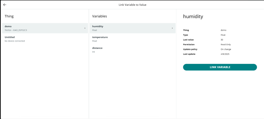Go back using the left arrow icon
264x119 pixels.
5,5
